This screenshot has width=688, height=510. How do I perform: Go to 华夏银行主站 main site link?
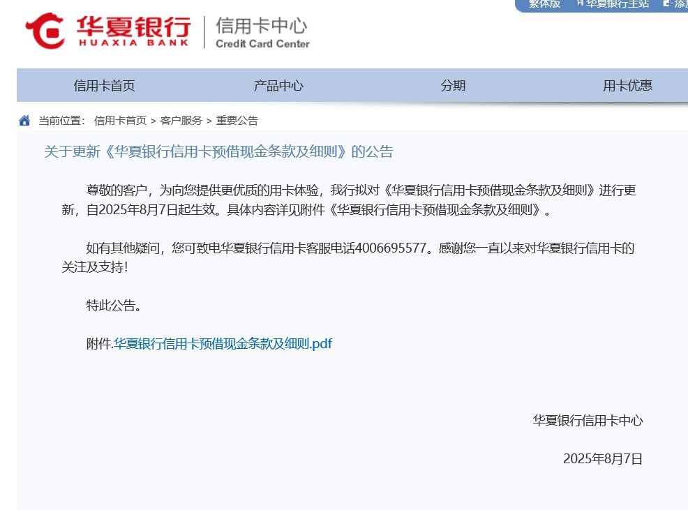click(618, 4)
